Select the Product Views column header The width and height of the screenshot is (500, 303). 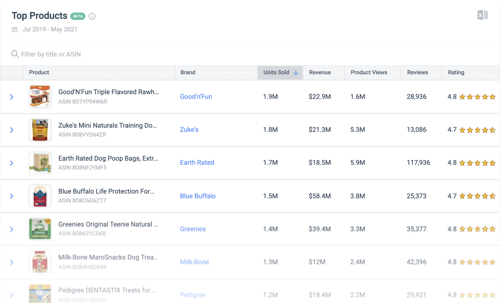(369, 72)
